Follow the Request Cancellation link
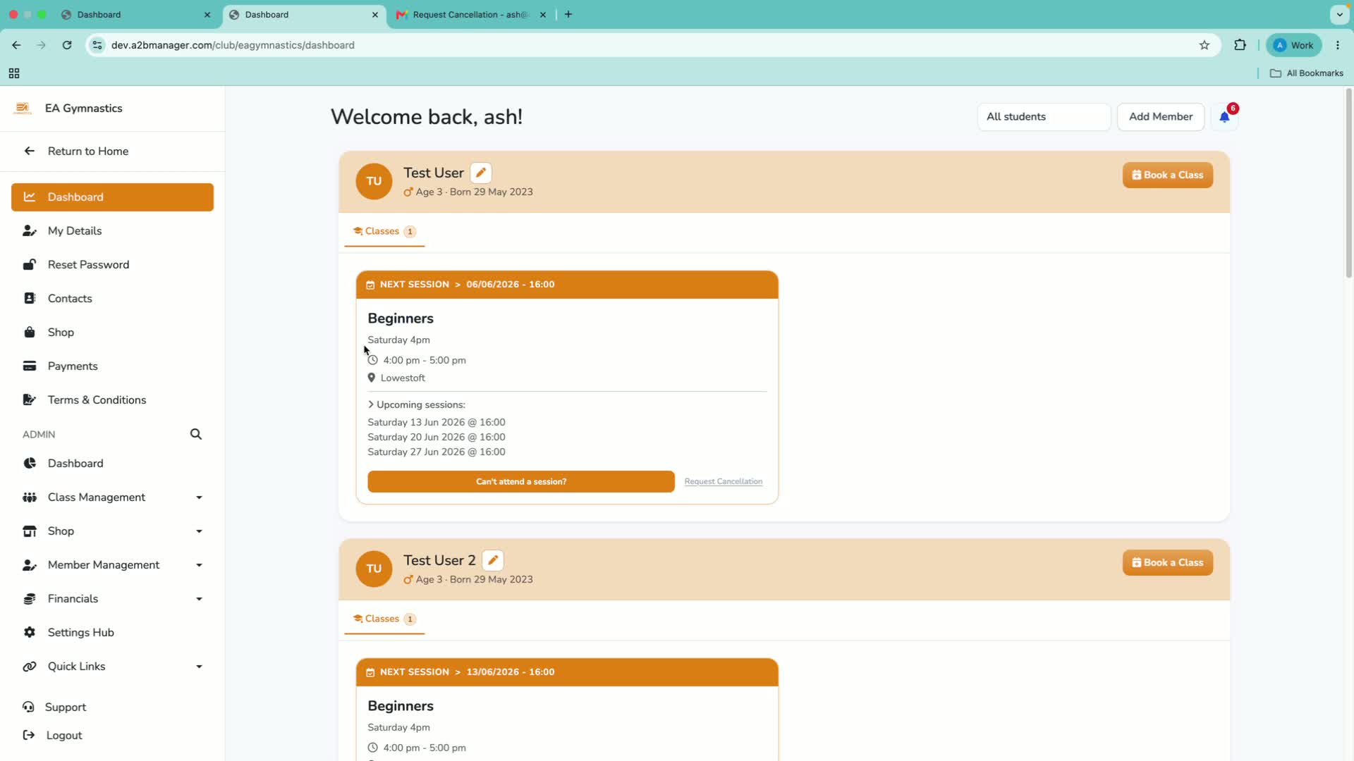This screenshot has width=1354, height=761. 724,482
